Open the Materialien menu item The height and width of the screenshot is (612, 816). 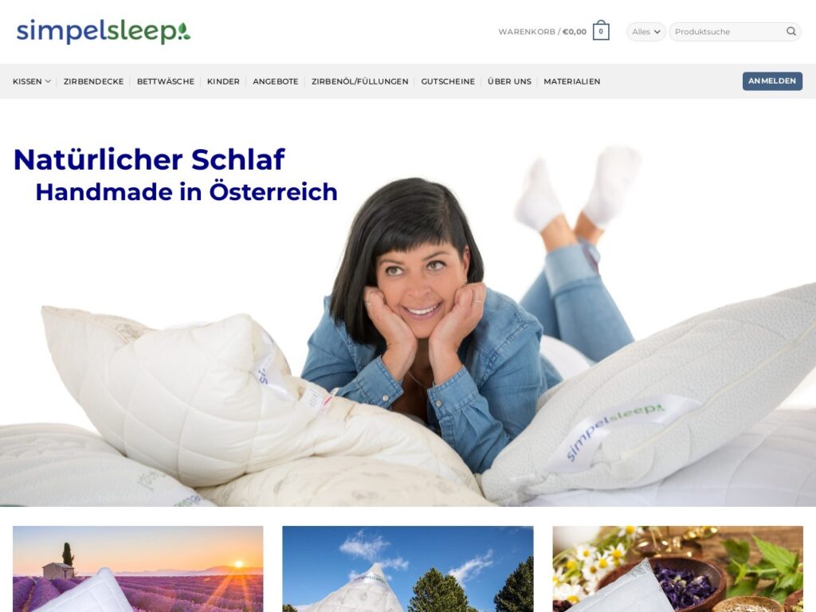click(x=572, y=81)
